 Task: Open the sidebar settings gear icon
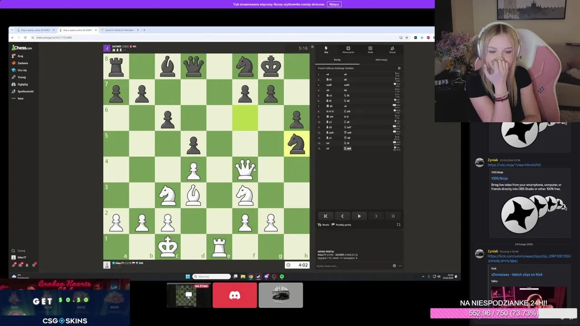tap(34, 265)
